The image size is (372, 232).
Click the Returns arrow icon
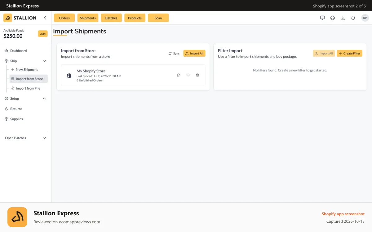tap(7, 109)
